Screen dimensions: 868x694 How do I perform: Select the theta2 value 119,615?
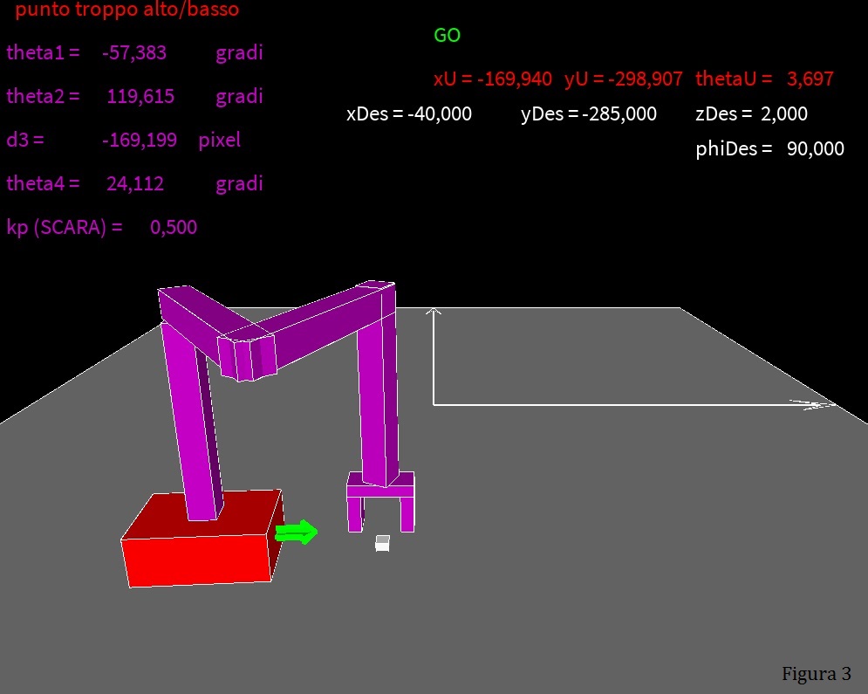pos(140,96)
